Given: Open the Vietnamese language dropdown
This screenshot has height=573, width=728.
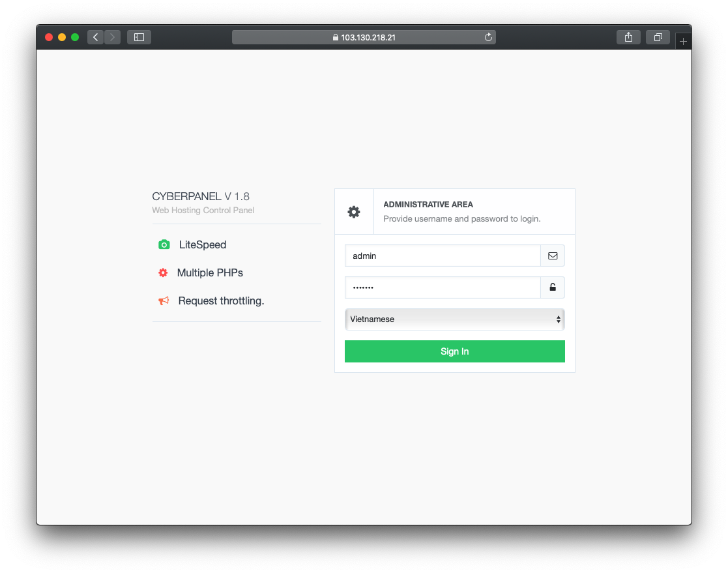Looking at the screenshot, I should (454, 319).
